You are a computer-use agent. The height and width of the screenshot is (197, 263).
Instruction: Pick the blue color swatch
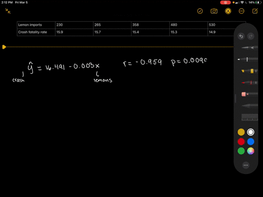click(250, 142)
